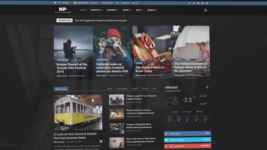
Task: Open the Guggenheim trending headline
Action: 101,20
